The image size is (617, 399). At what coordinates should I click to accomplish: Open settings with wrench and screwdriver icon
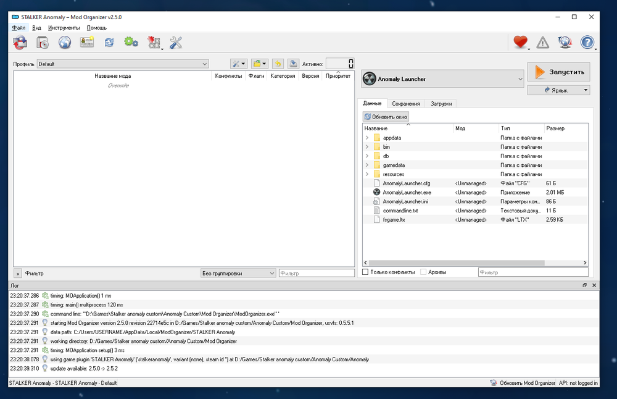(x=176, y=43)
